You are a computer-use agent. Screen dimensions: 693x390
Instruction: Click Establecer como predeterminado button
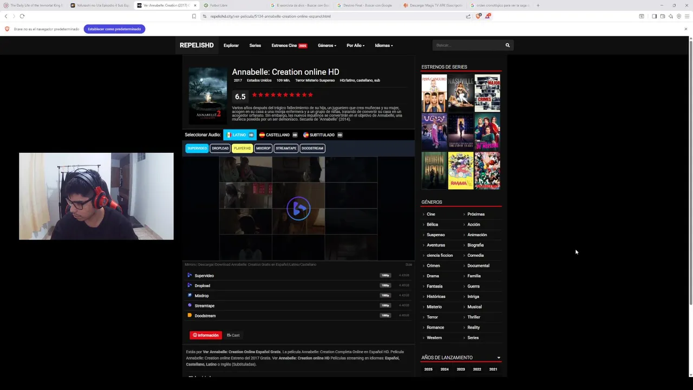click(x=114, y=29)
